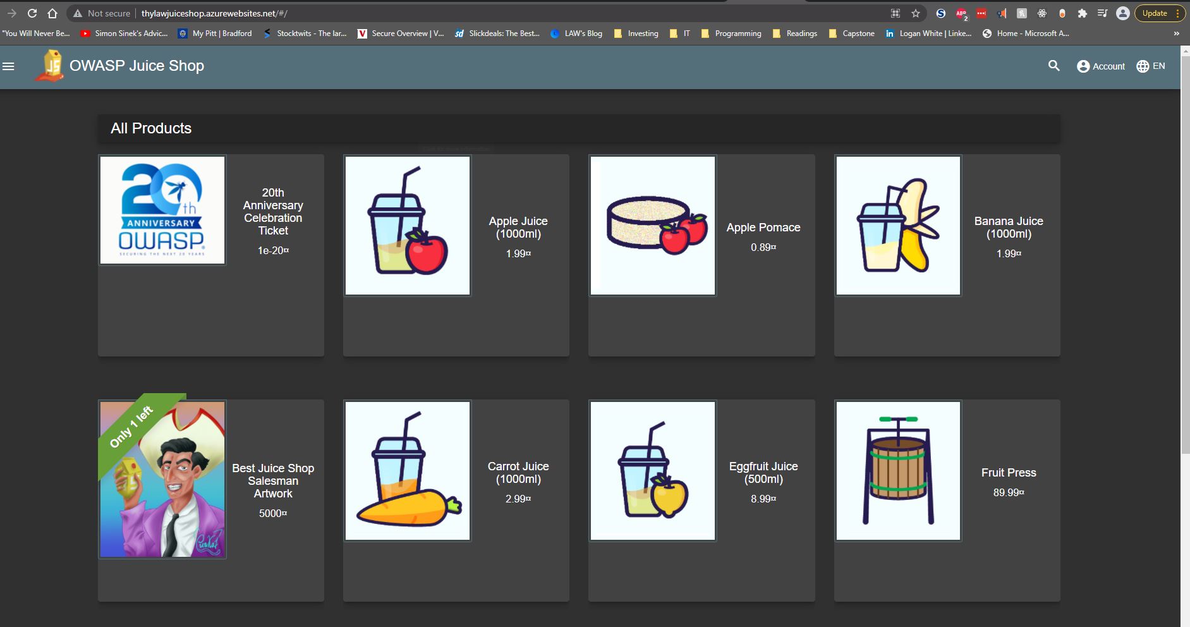The image size is (1190, 627).
Task: Go to the browser home page
Action: pyautogui.click(x=52, y=13)
